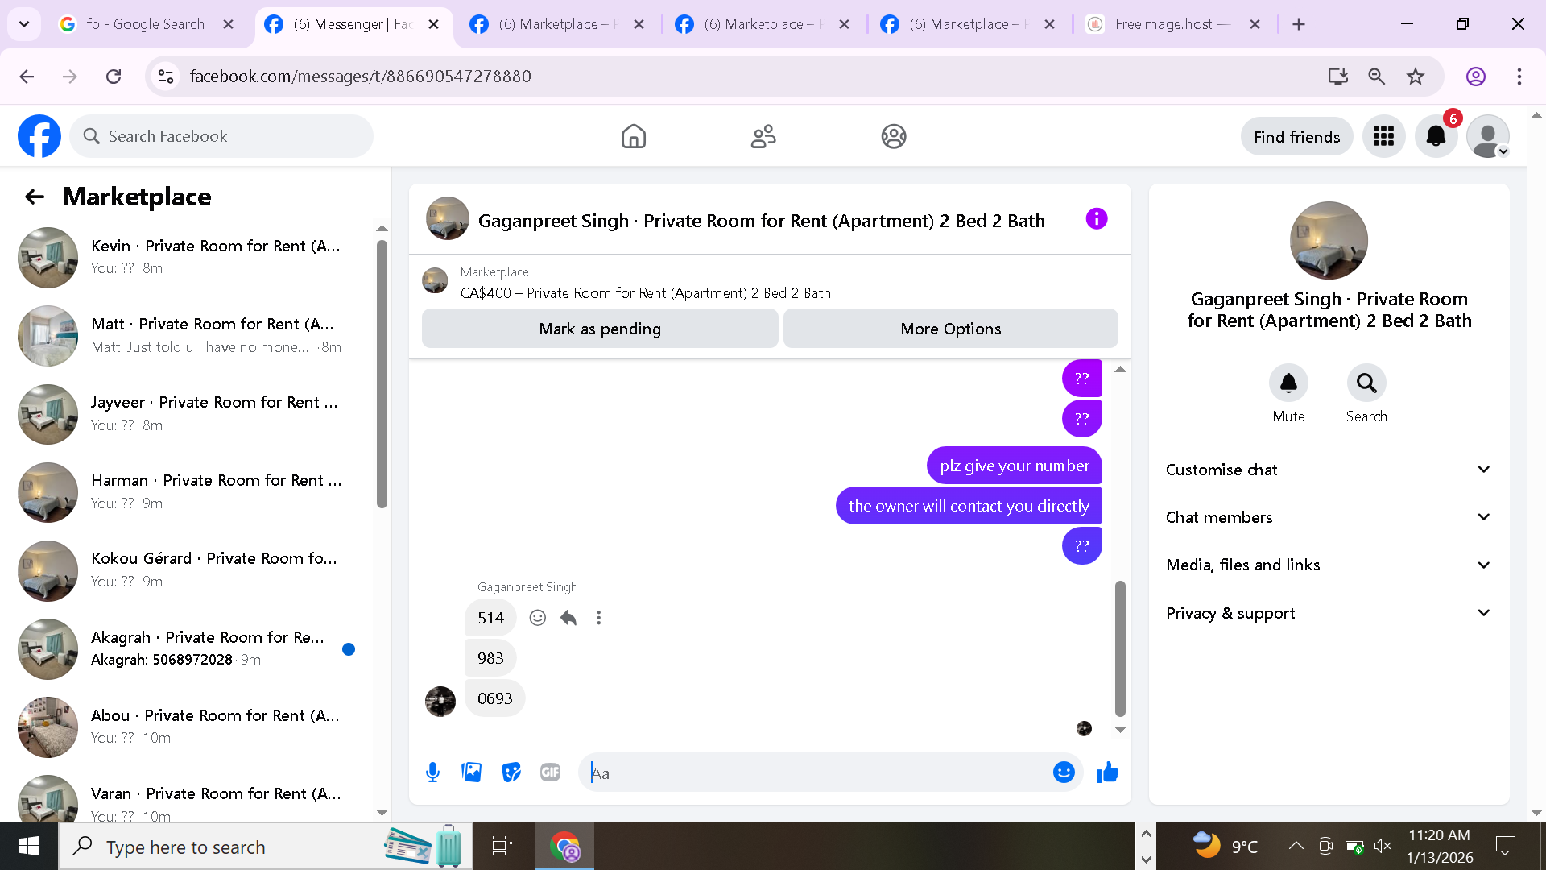This screenshot has height=870, width=1546.
Task: Reply to the 514 message
Action: click(x=568, y=618)
